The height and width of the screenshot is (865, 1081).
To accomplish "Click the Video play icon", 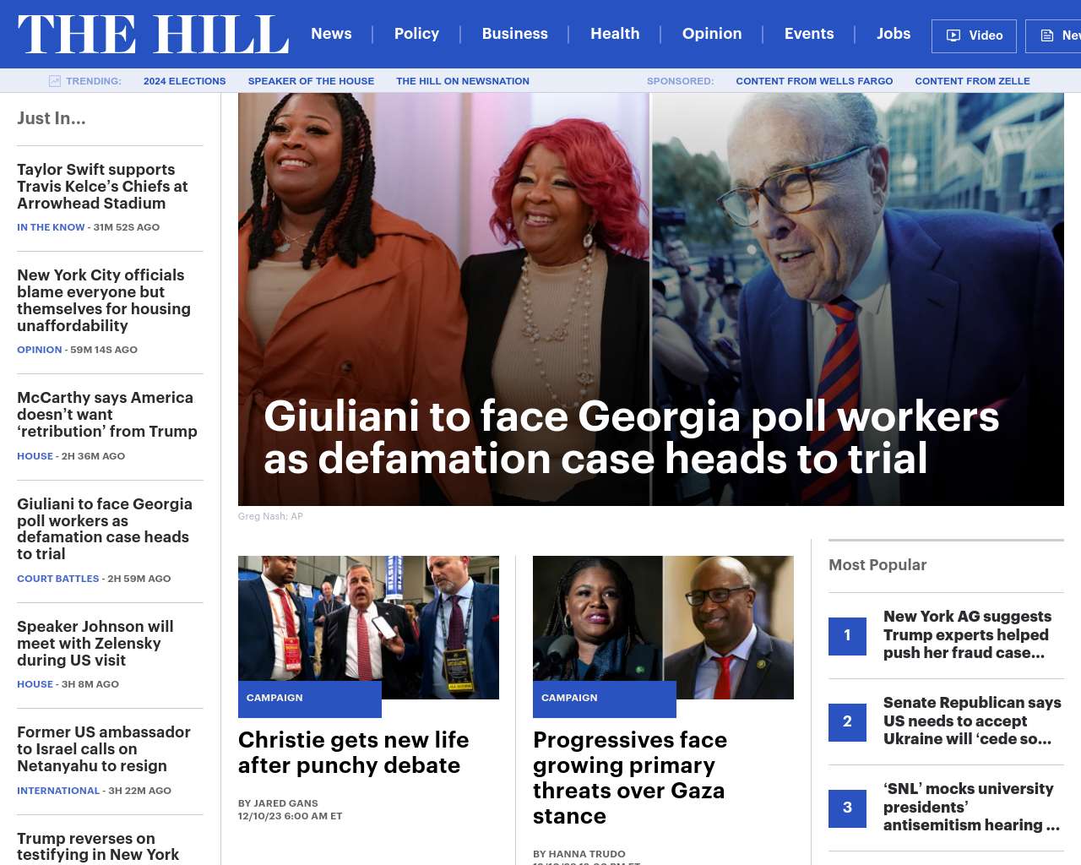I will click(x=953, y=35).
